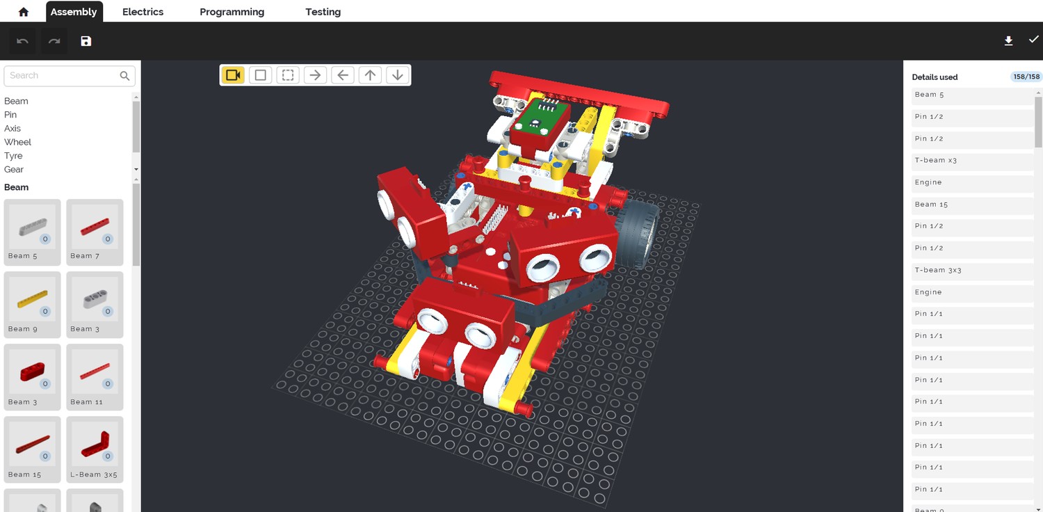Select the Wheel category
Viewport: 1043px width, 512px height.
(17, 142)
